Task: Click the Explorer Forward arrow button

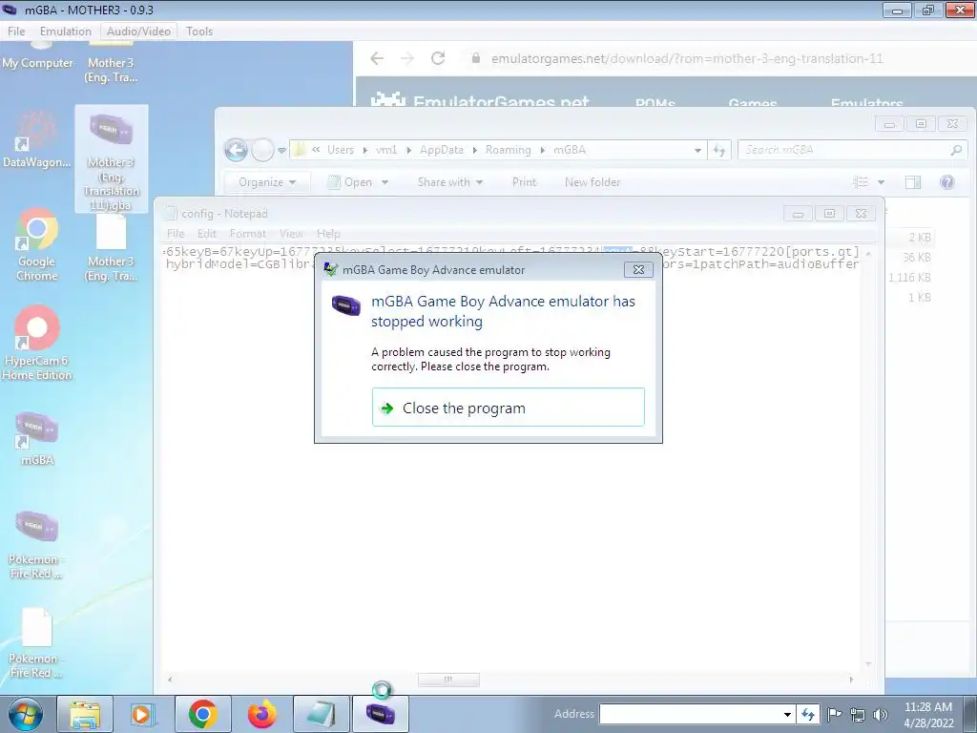Action: point(262,150)
